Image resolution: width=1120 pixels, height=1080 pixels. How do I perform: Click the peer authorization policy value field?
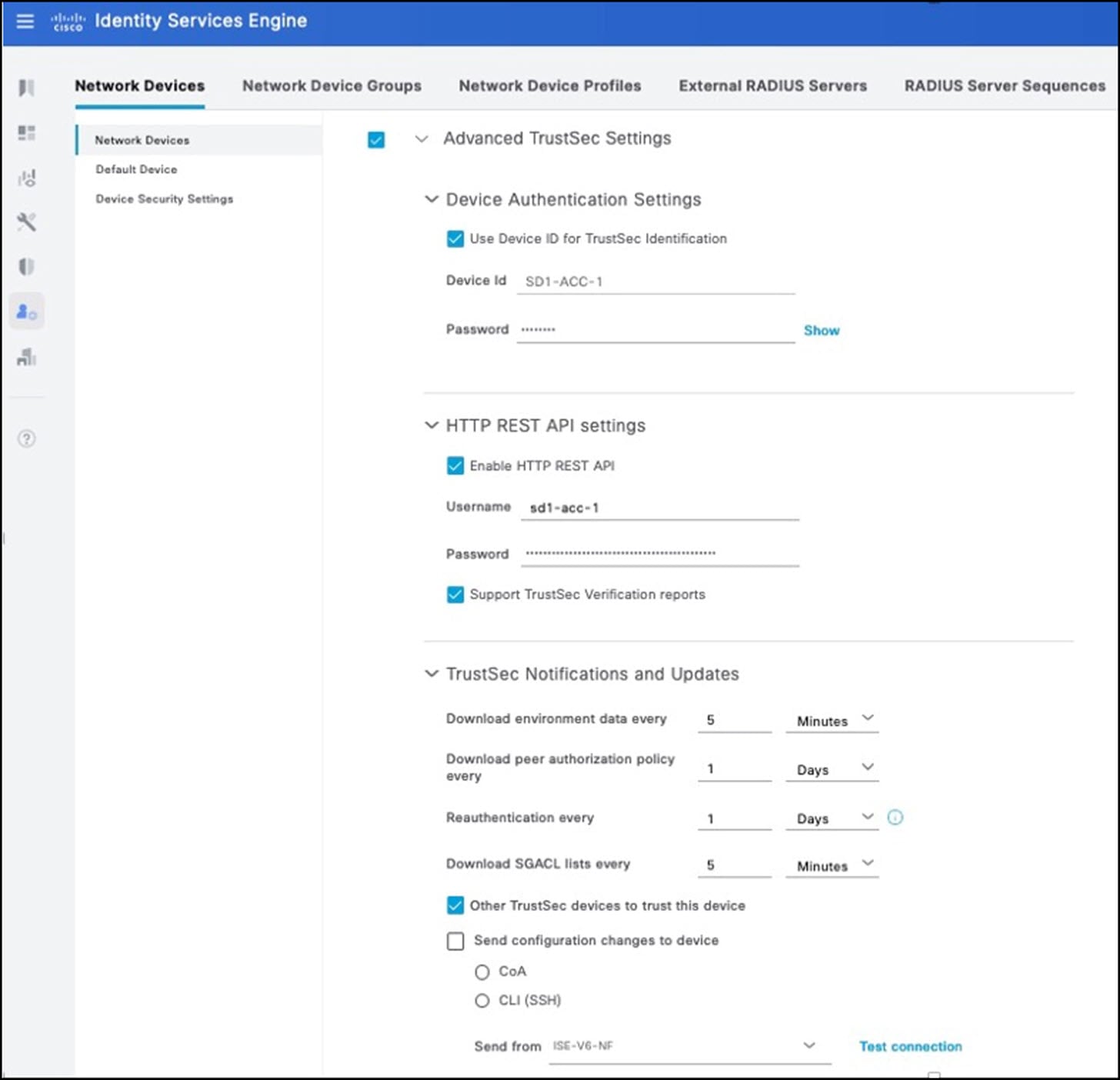735,769
